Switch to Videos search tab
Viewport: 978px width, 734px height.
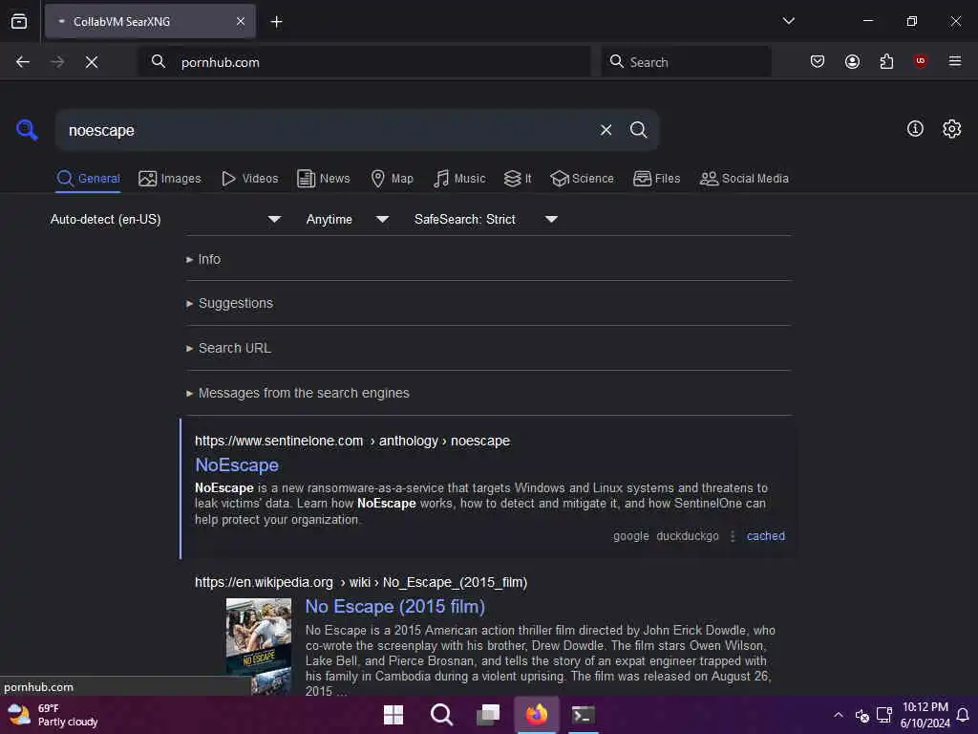pyautogui.click(x=249, y=179)
